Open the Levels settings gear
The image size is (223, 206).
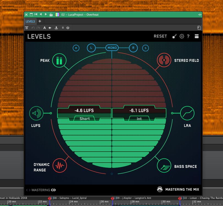coord(182,36)
